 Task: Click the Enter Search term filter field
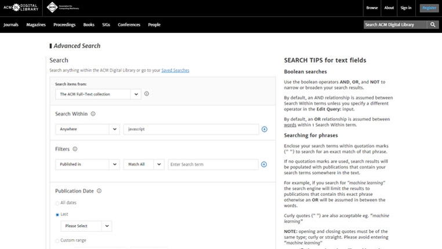pyautogui.click(x=213, y=164)
